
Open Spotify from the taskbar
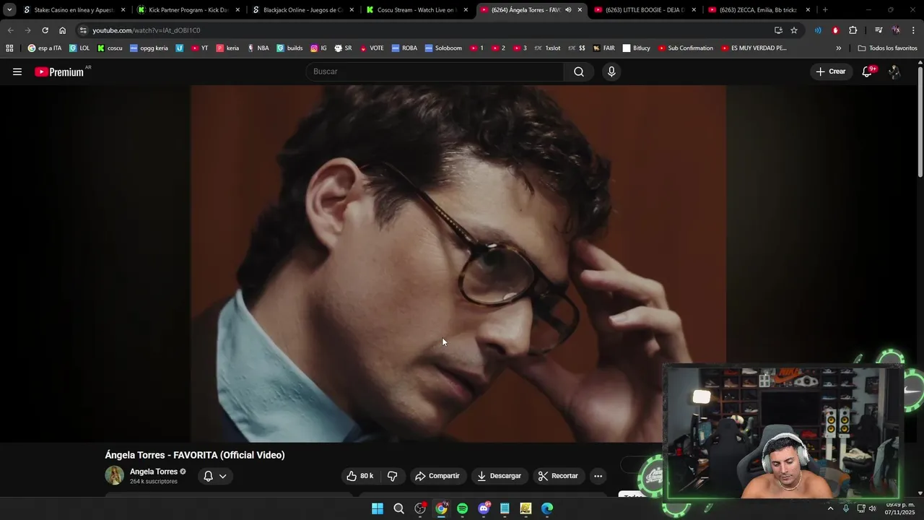tap(463, 508)
